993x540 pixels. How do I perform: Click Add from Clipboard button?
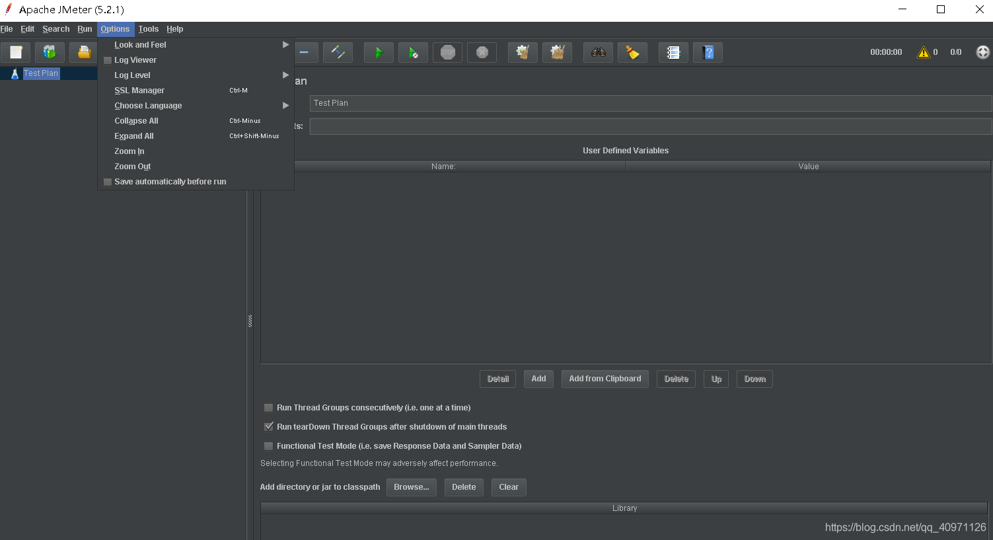tap(605, 379)
